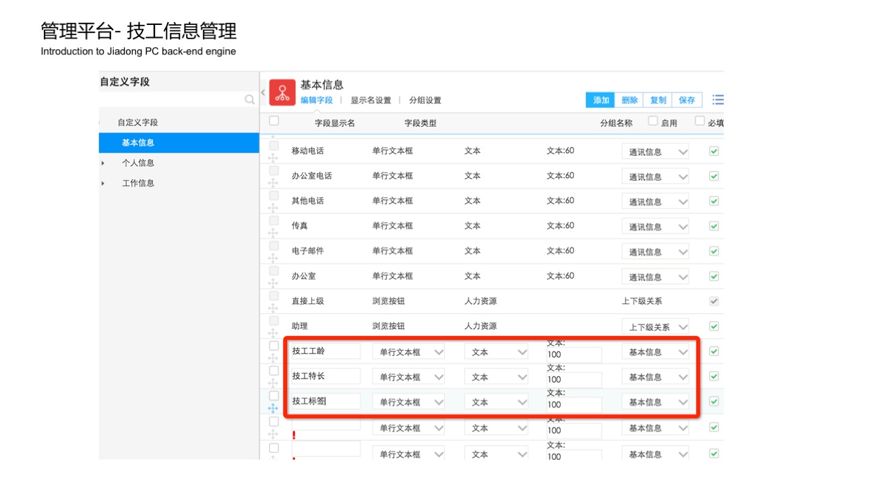Toggle the 启用 header checkbox
This screenshot has width=876, height=492.
pos(652,121)
